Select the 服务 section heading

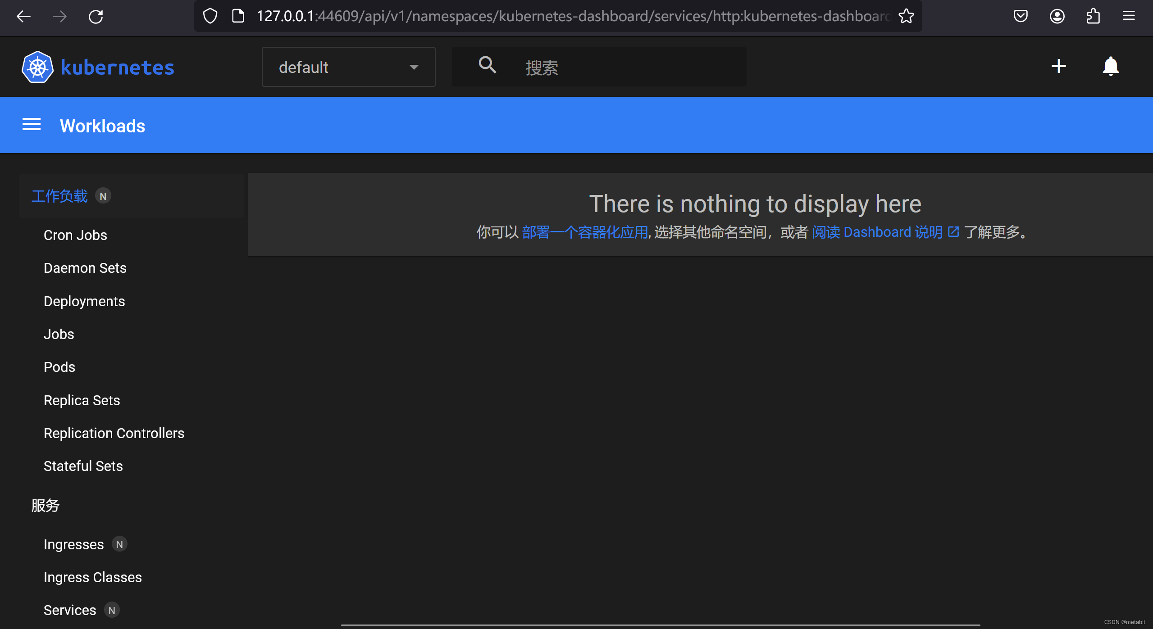pos(46,505)
